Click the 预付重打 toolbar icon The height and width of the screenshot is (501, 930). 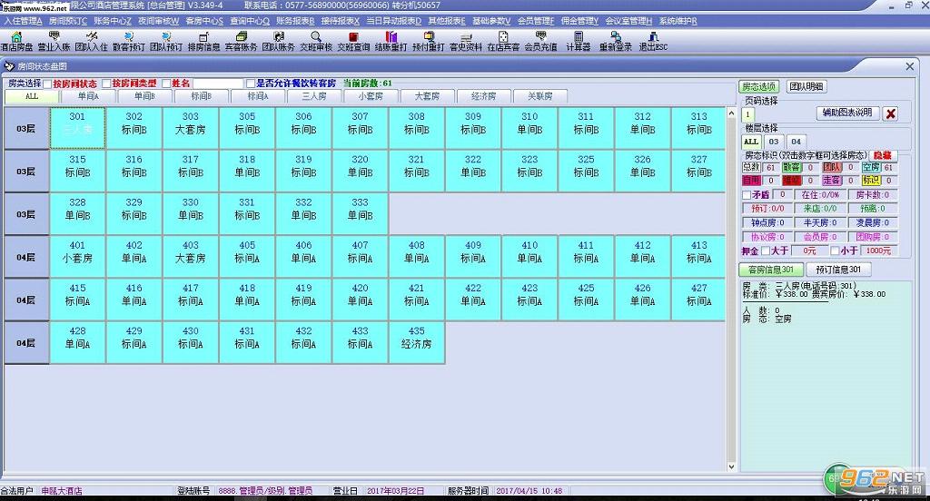(x=429, y=42)
